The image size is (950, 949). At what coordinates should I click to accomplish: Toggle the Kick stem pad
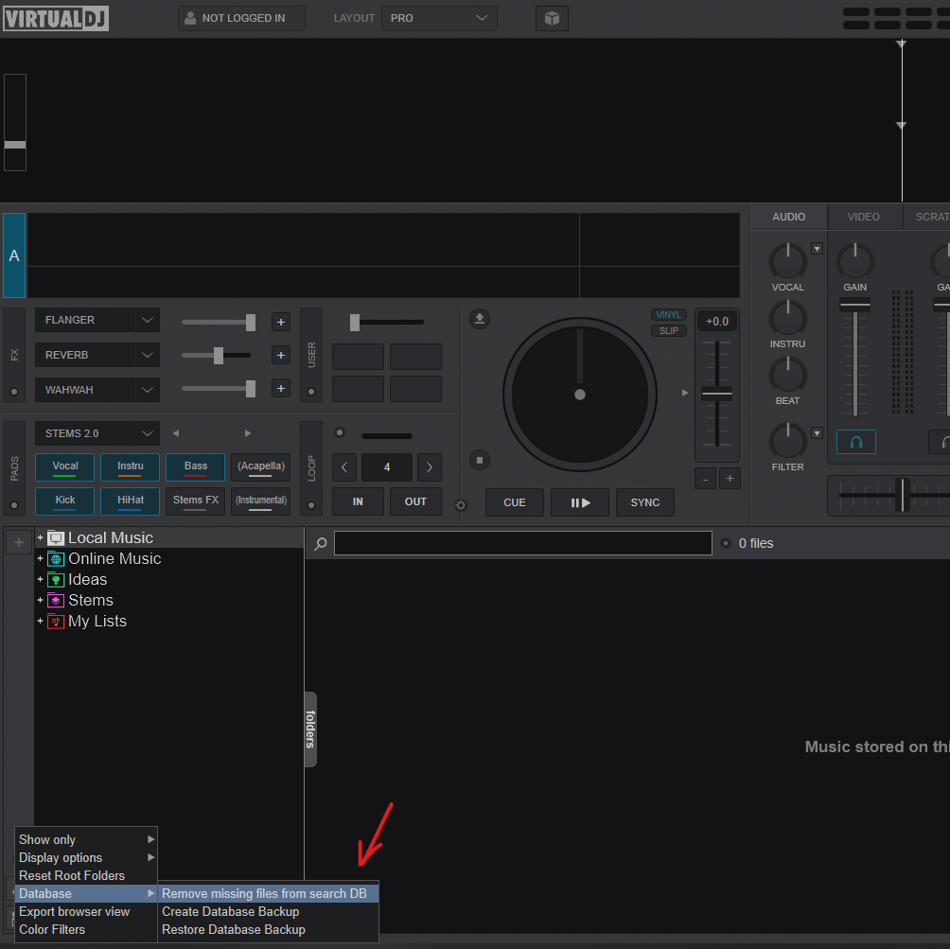pyautogui.click(x=65, y=501)
